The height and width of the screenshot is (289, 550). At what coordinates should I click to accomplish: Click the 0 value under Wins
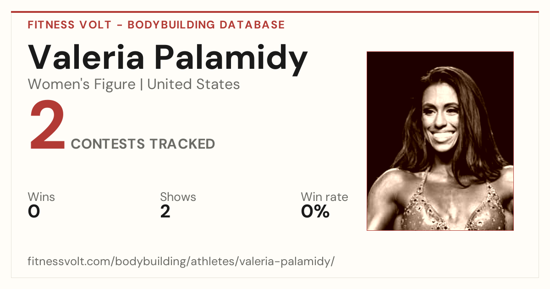[x=34, y=211]
